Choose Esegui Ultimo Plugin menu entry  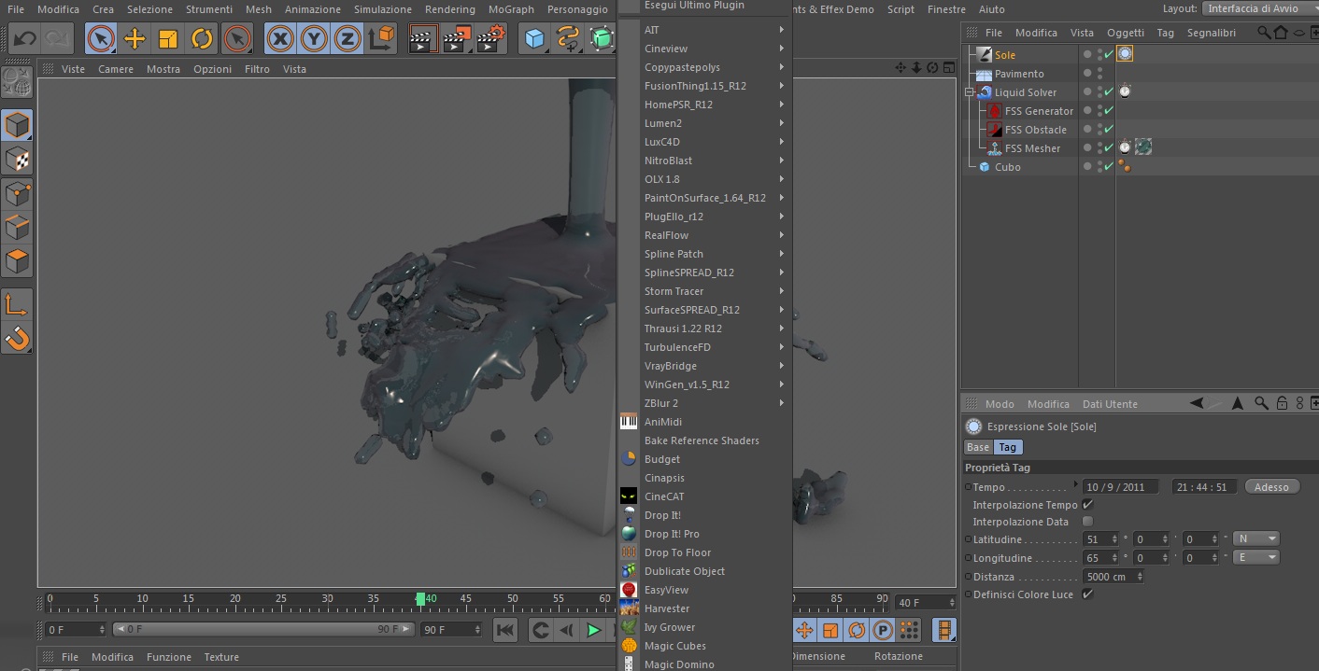[x=704, y=6]
